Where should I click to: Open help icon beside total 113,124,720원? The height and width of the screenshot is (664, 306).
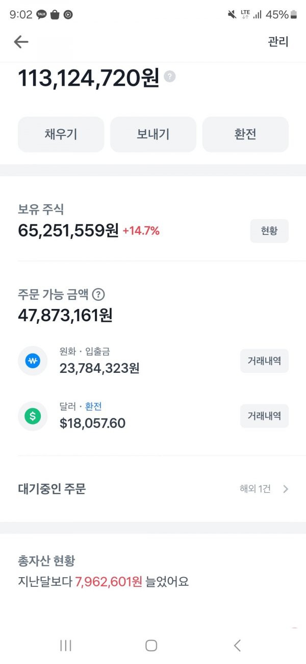(x=170, y=77)
